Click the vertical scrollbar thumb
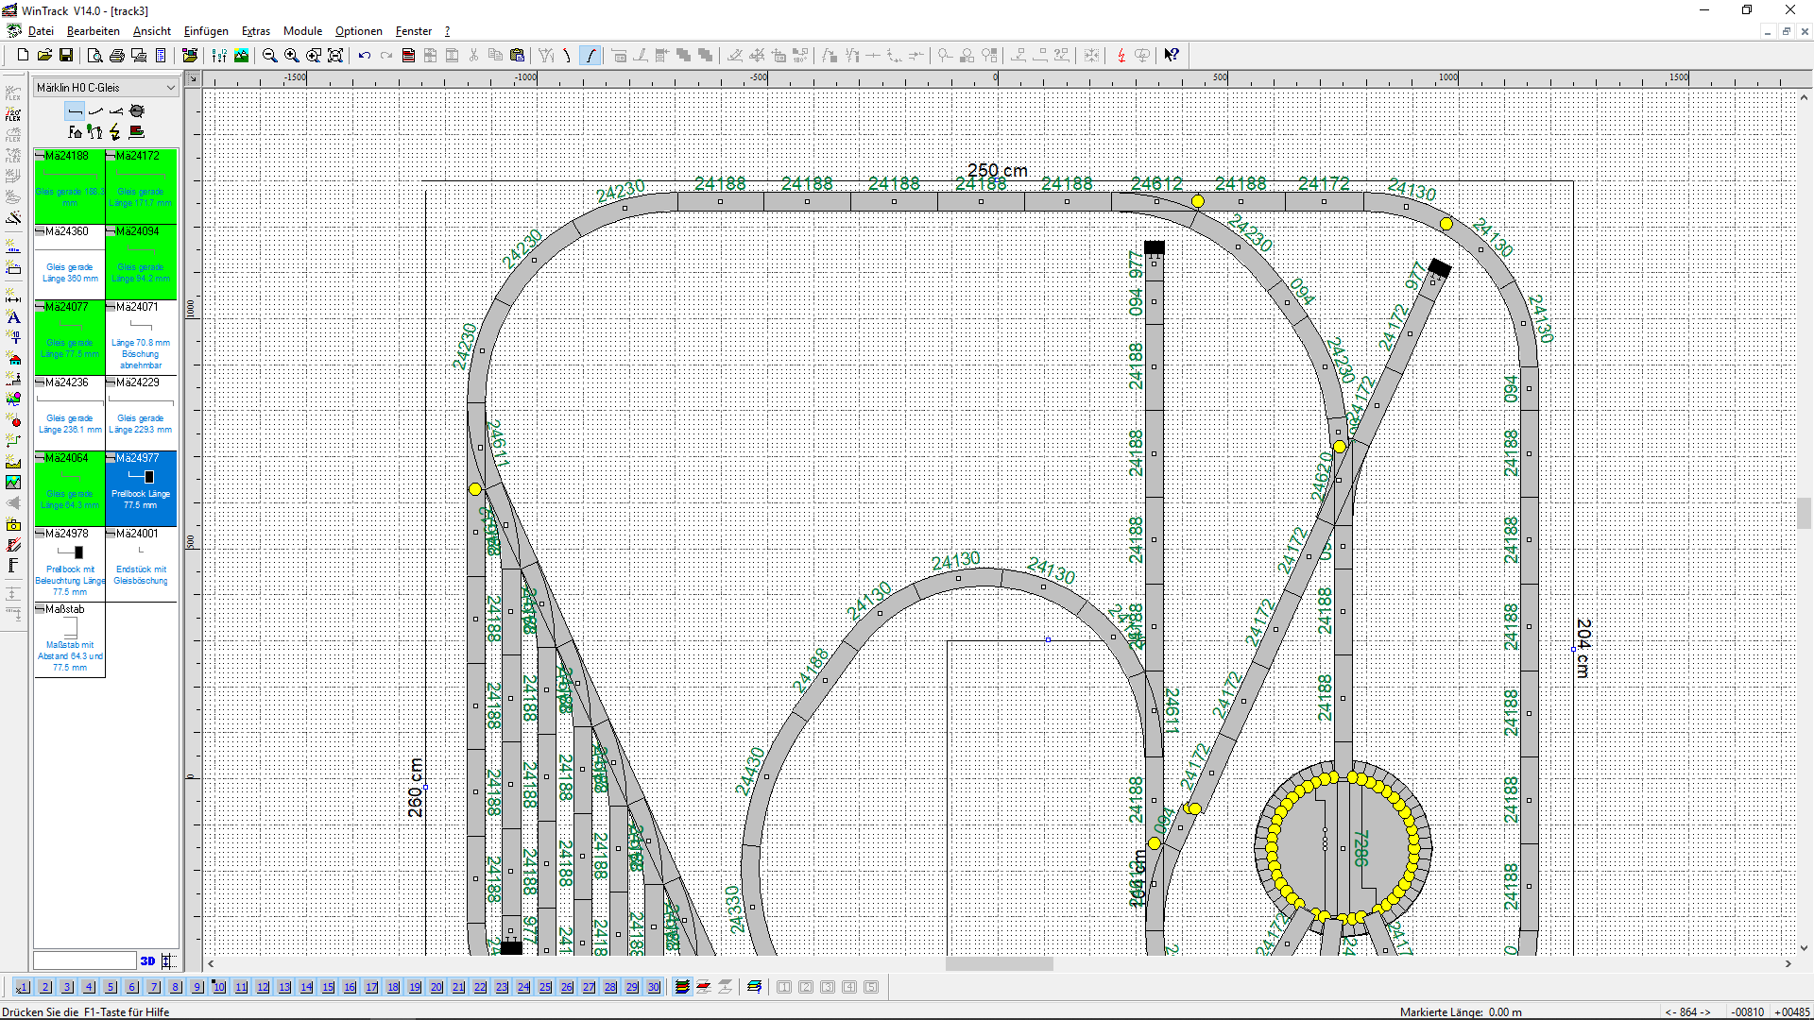The image size is (1814, 1020). point(1804,513)
